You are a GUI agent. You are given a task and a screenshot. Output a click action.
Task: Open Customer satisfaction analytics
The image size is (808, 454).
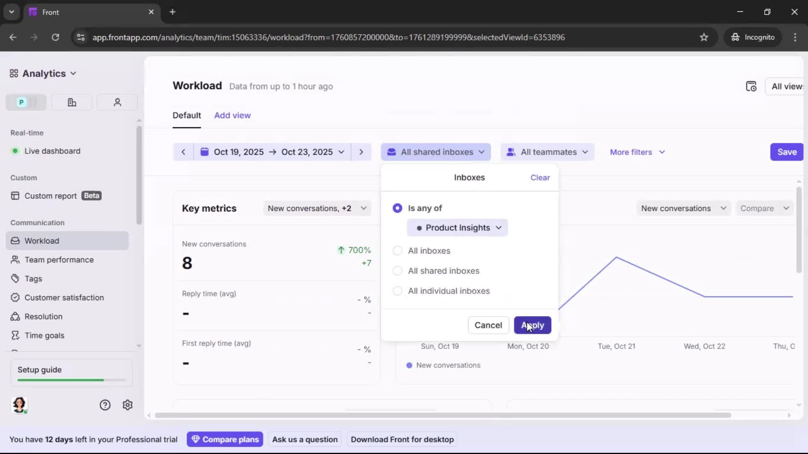pos(64,297)
